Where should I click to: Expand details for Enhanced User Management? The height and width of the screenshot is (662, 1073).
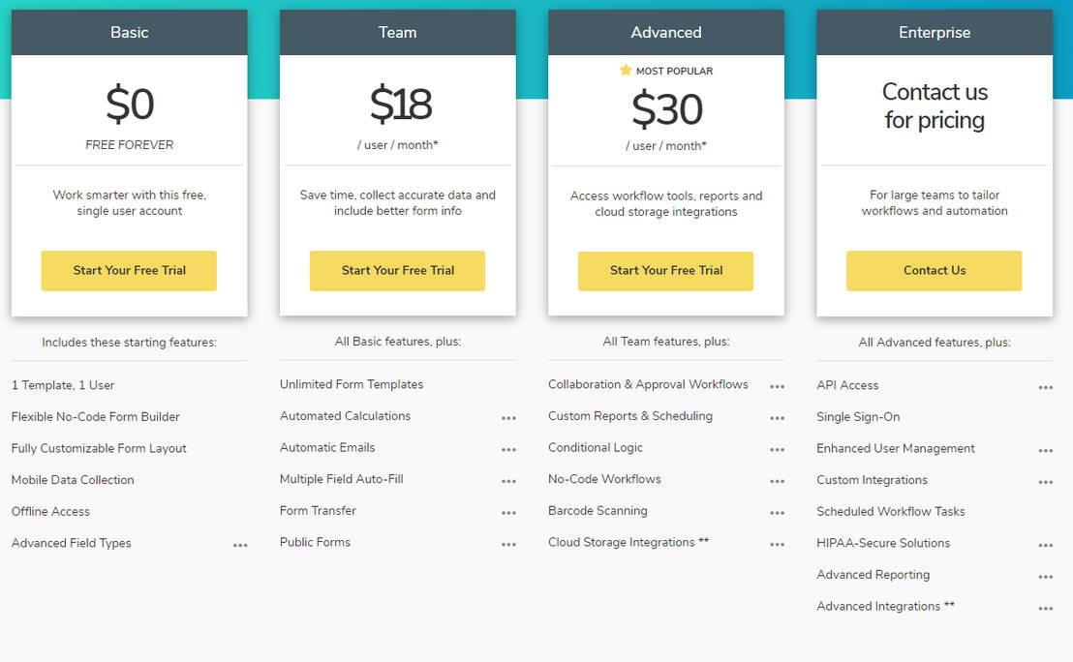tap(1045, 450)
